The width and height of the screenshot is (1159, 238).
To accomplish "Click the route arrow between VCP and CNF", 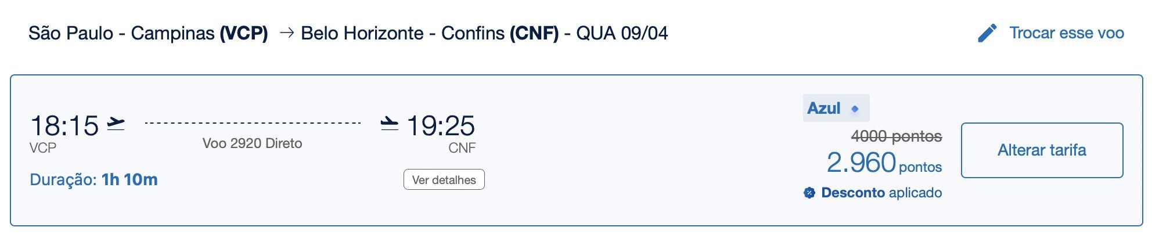I will 287,33.
